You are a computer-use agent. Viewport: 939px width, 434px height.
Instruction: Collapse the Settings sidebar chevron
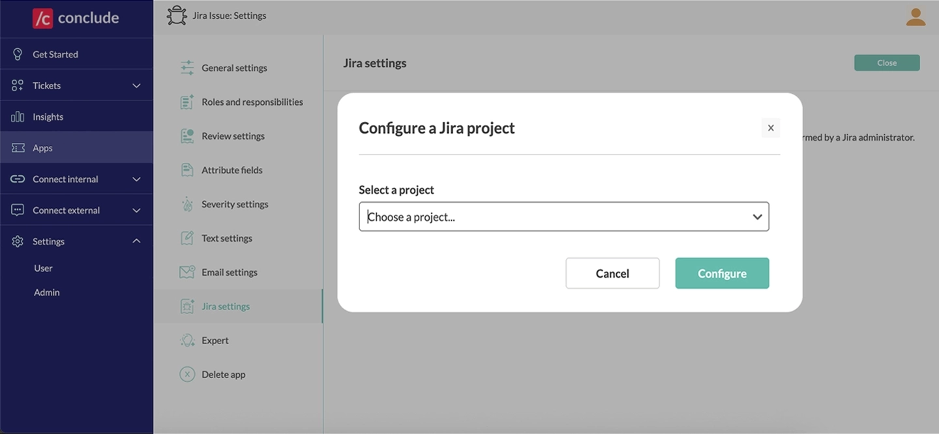pyautogui.click(x=136, y=241)
